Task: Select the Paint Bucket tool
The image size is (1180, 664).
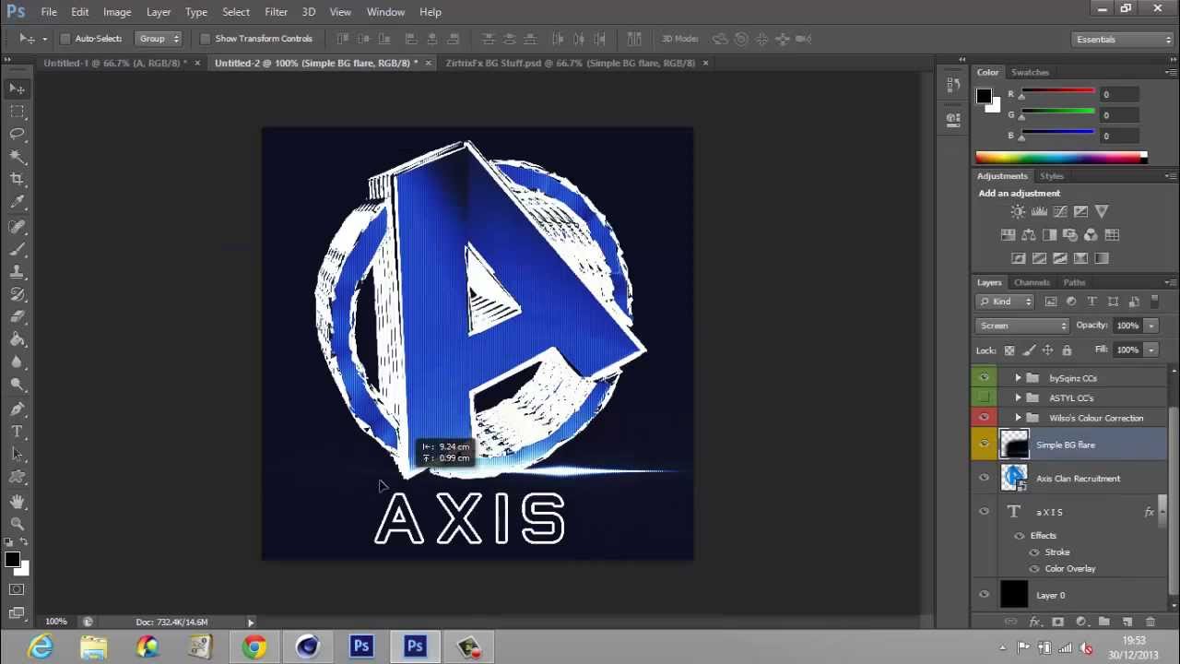Action: [x=18, y=340]
